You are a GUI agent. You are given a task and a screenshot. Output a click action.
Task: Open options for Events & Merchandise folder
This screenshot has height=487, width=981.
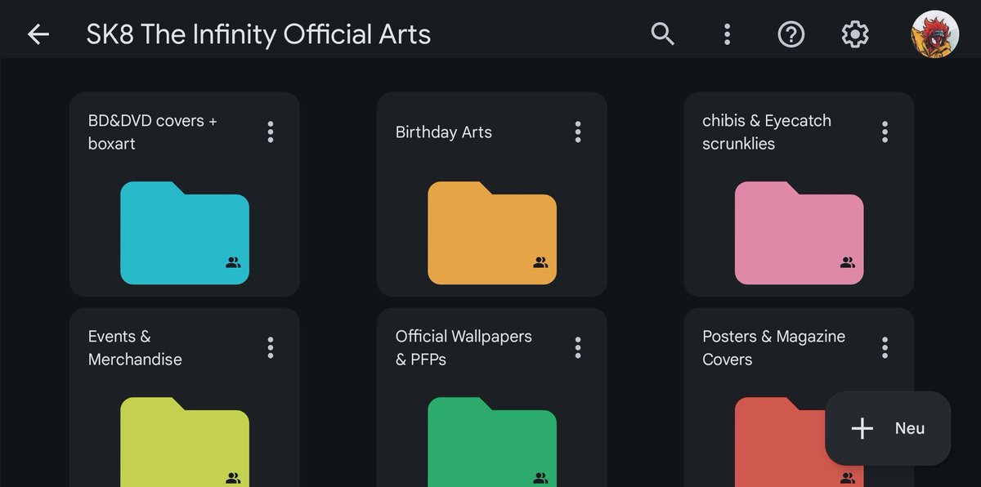(271, 347)
